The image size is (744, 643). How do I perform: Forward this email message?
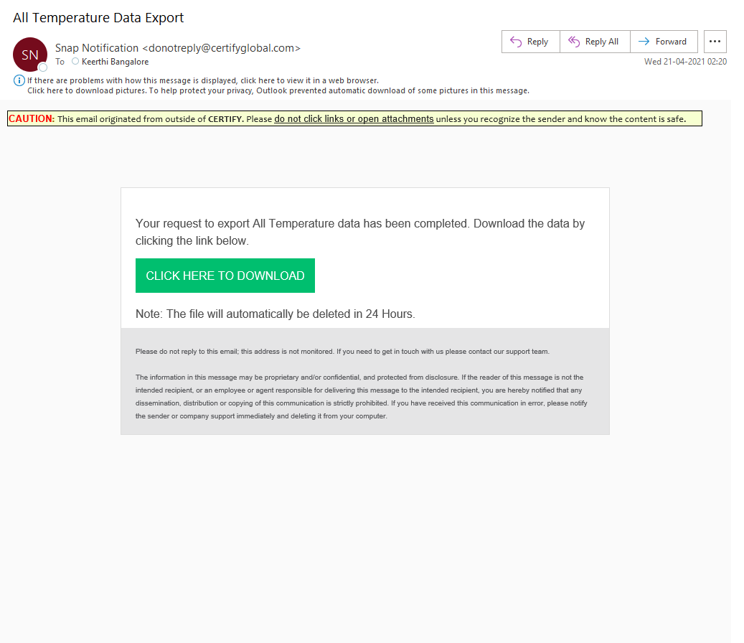pos(664,42)
